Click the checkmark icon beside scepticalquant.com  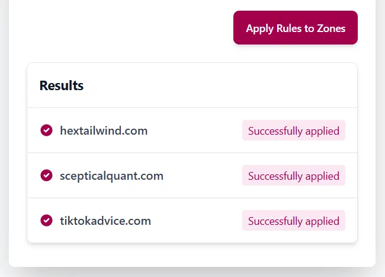pos(46,176)
